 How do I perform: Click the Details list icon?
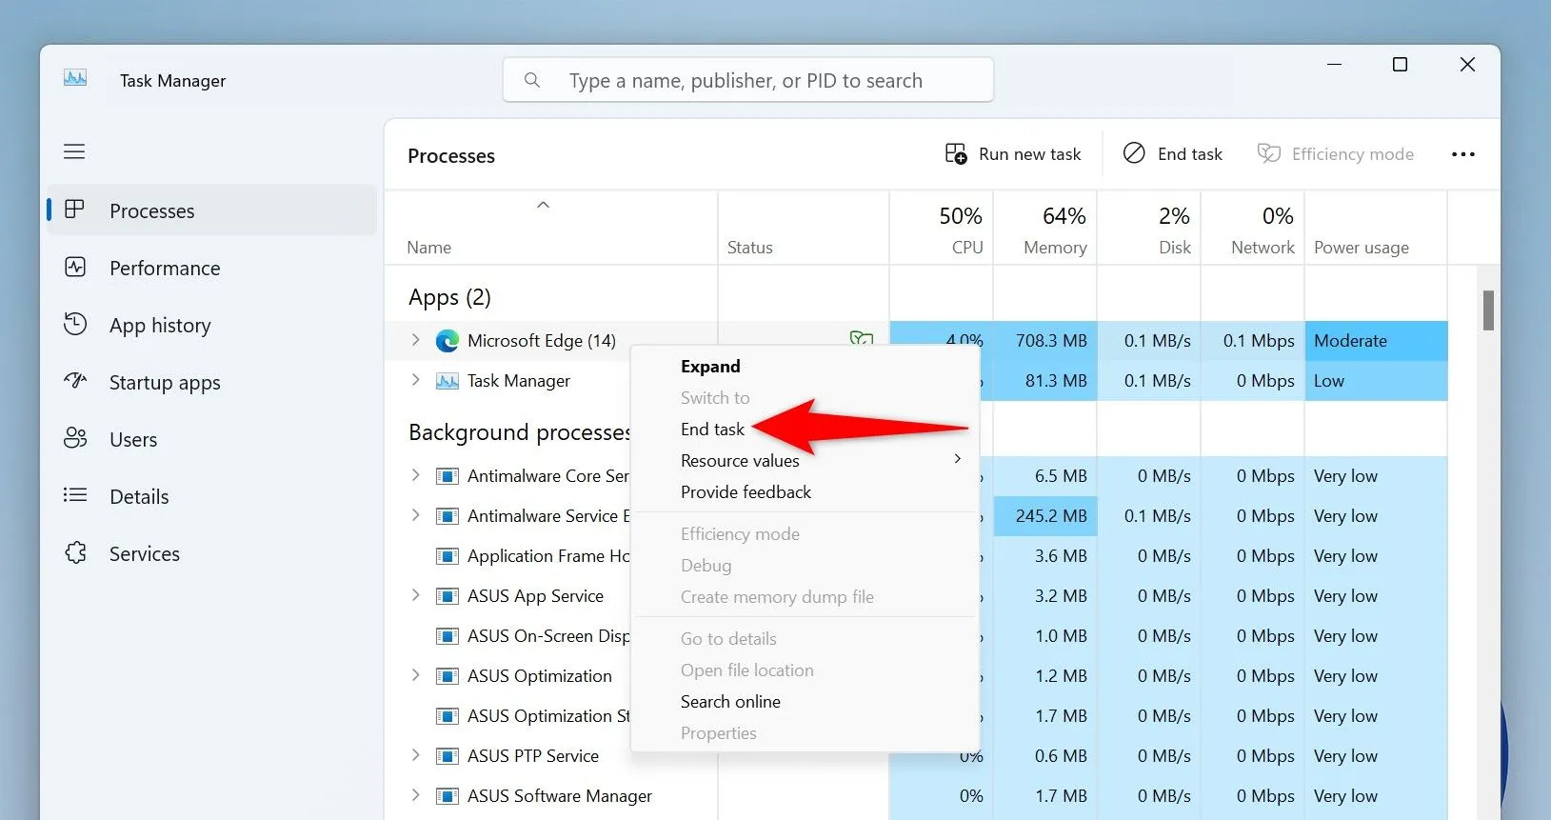click(75, 495)
